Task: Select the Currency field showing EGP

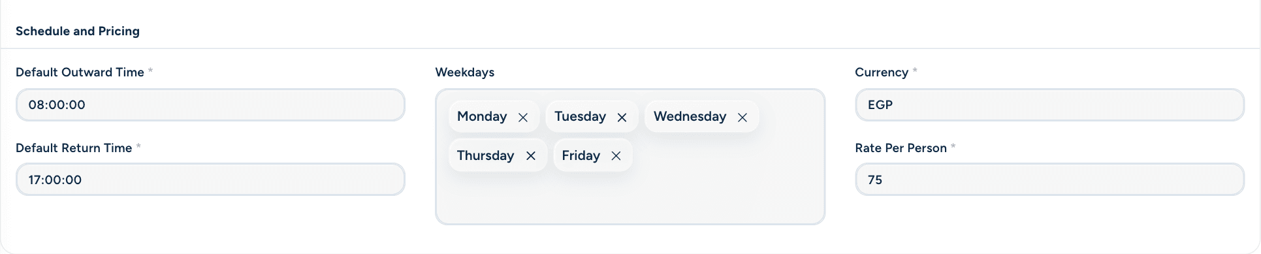Action: [1049, 105]
